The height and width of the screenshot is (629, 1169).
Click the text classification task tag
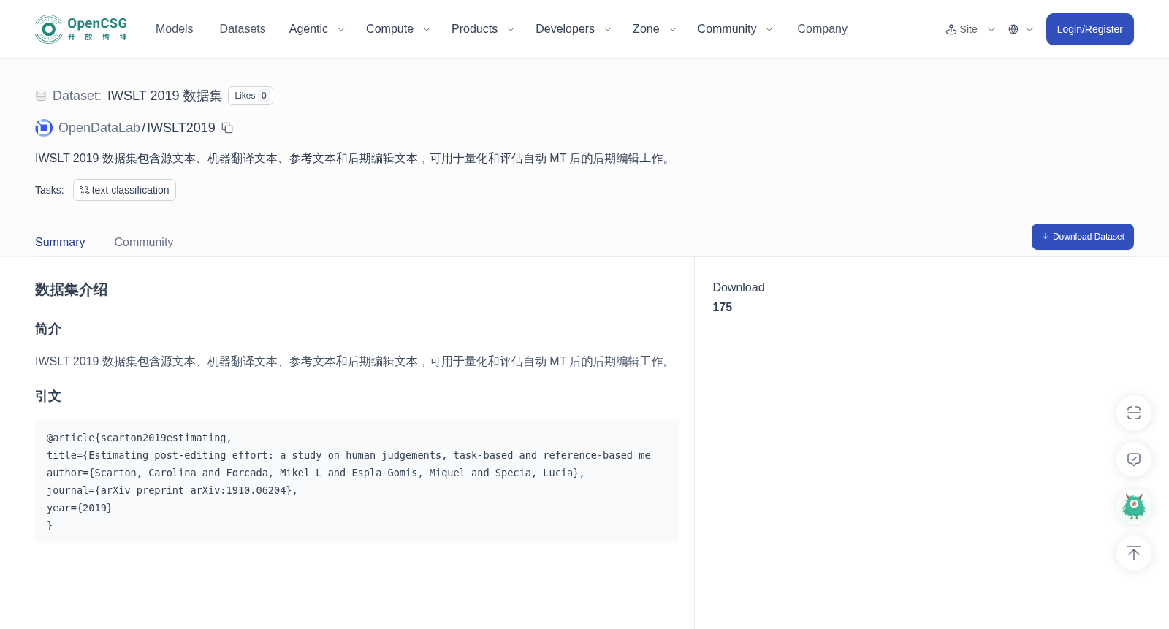coord(124,190)
